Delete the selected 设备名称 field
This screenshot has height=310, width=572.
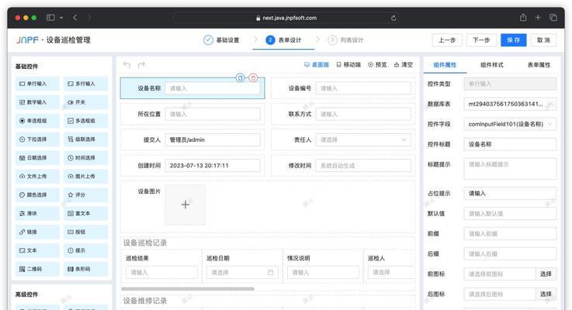coord(253,77)
